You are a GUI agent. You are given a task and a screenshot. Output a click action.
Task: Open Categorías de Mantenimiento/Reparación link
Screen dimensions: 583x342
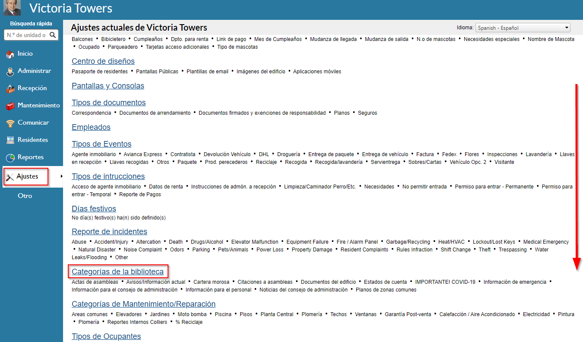click(143, 304)
